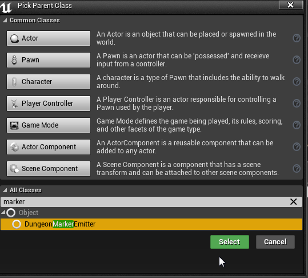Image resolution: width=308 pixels, height=278 pixels.
Task: Choose Player Controller as the parent class
Action: pyautogui.click(x=49, y=104)
